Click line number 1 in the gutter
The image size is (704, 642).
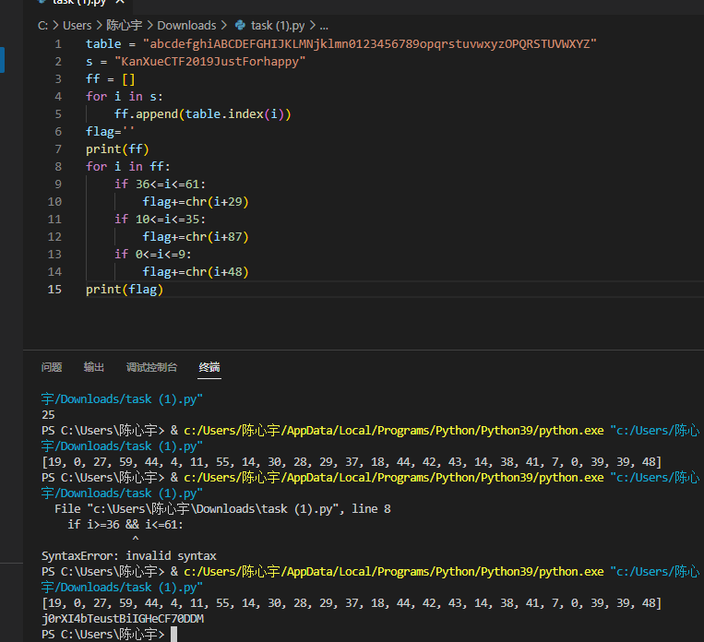(58, 44)
